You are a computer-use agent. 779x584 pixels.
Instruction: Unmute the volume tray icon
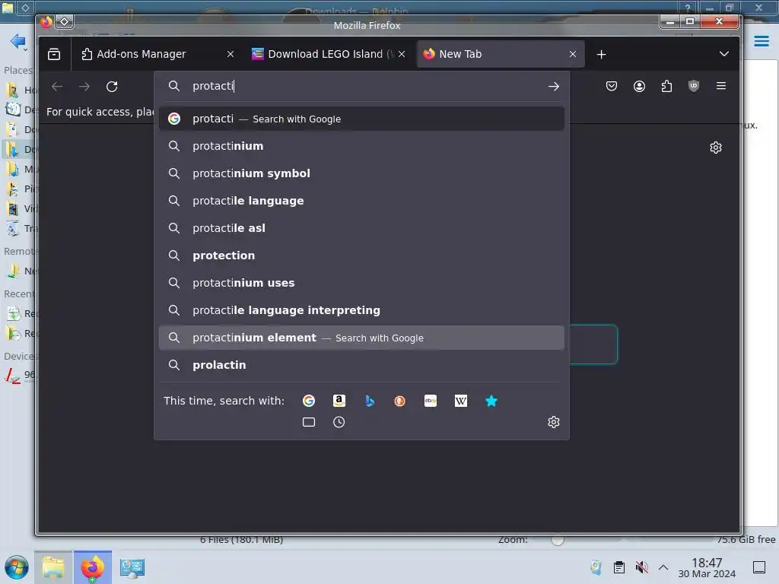click(641, 567)
